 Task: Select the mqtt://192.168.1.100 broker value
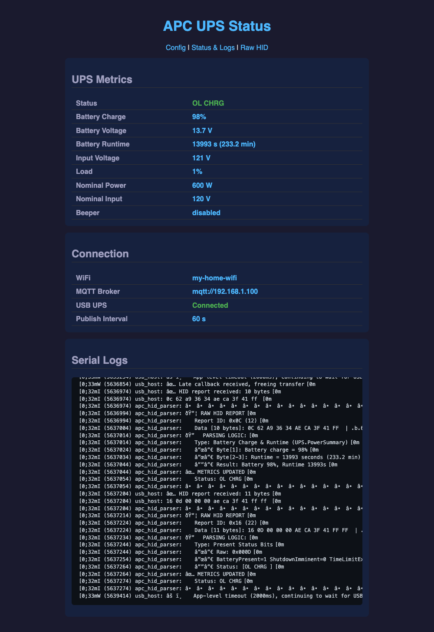[225, 291]
